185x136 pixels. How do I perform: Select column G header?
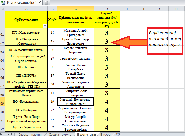(160, 9)
